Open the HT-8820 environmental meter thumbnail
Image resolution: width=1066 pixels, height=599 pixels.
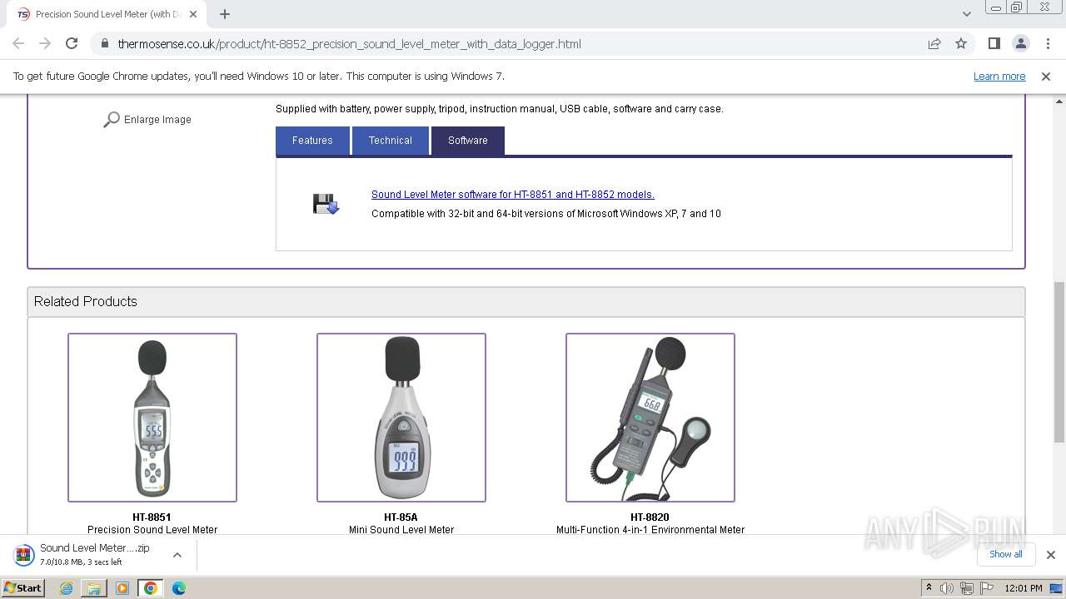tap(650, 418)
